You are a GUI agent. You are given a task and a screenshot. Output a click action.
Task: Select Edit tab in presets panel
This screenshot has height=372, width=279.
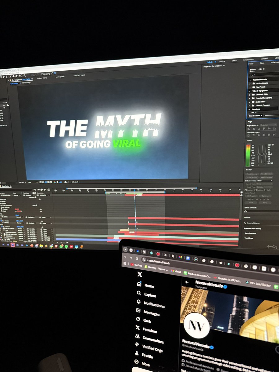pos(260,69)
